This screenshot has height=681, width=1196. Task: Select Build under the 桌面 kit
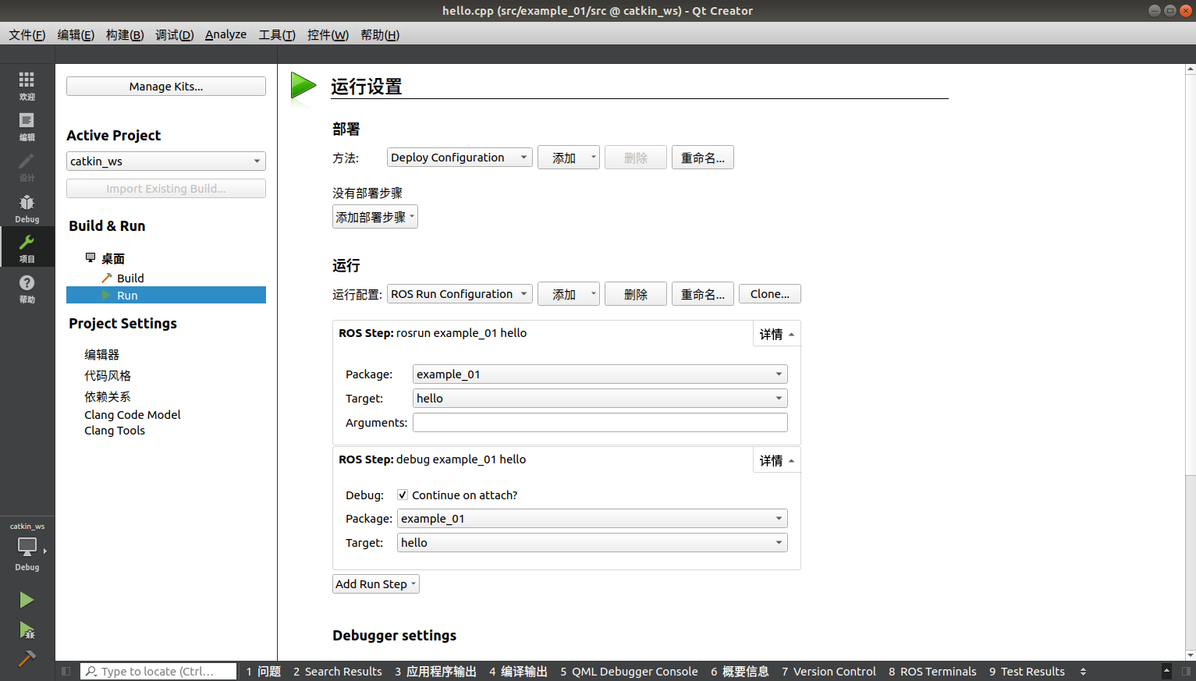point(130,278)
